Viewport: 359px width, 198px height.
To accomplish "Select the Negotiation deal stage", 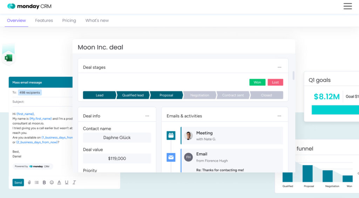I will (199, 95).
